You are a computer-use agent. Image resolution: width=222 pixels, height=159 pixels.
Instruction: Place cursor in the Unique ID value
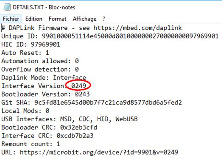130,36
